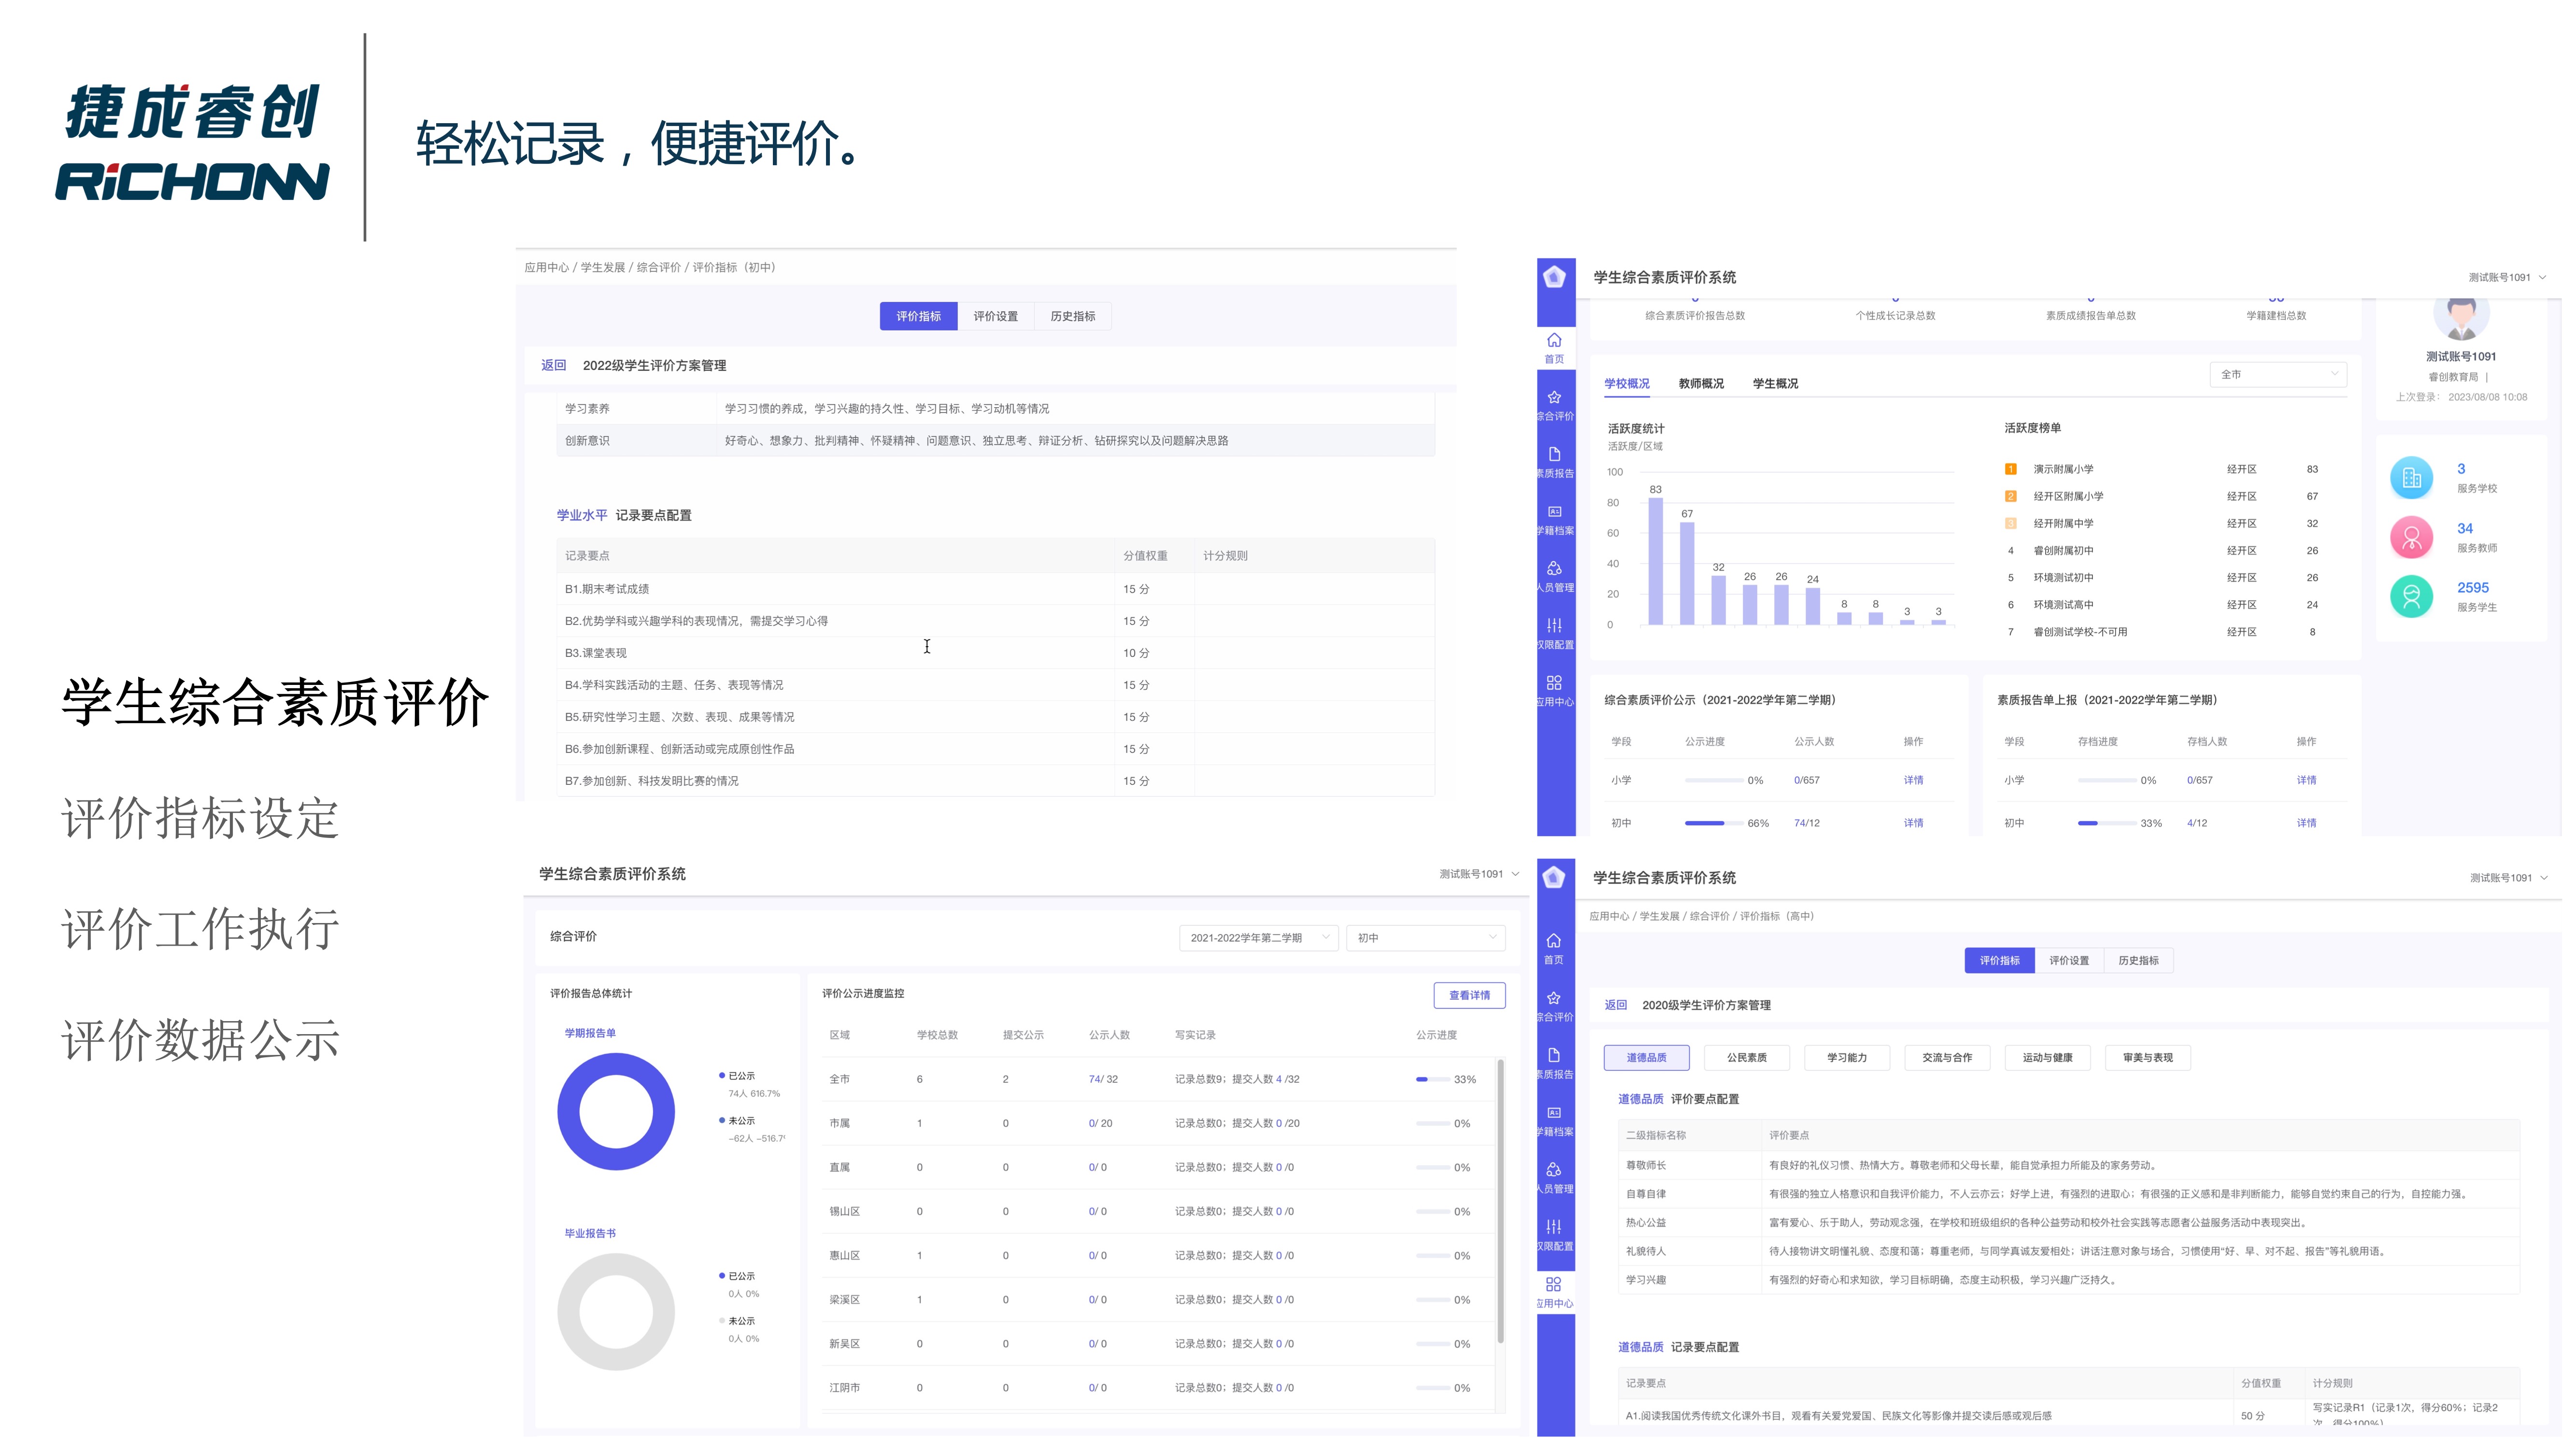Click the 查看详情 button
The height and width of the screenshot is (1449, 2576).
tap(1469, 996)
